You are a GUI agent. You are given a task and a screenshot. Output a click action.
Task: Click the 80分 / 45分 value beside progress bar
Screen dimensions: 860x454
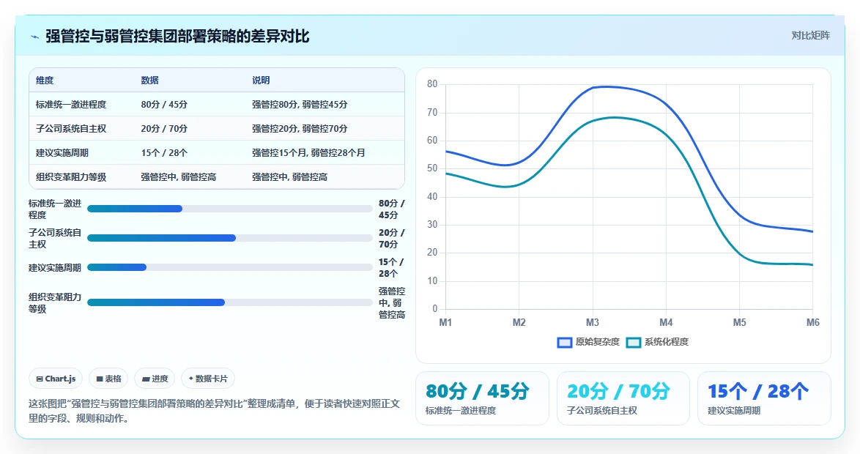click(392, 209)
